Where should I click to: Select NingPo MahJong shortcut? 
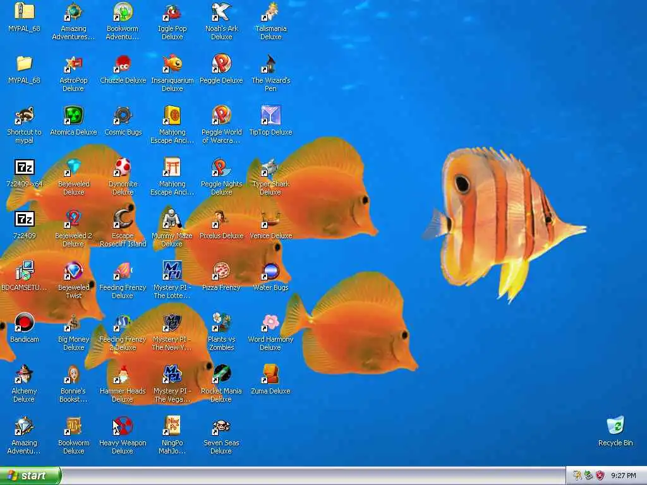(x=172, y=426)
